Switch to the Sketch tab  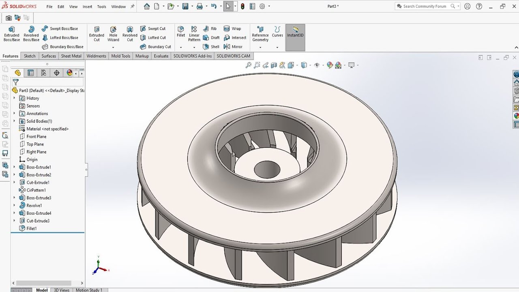pyautogui.click(x=30, y=56)
